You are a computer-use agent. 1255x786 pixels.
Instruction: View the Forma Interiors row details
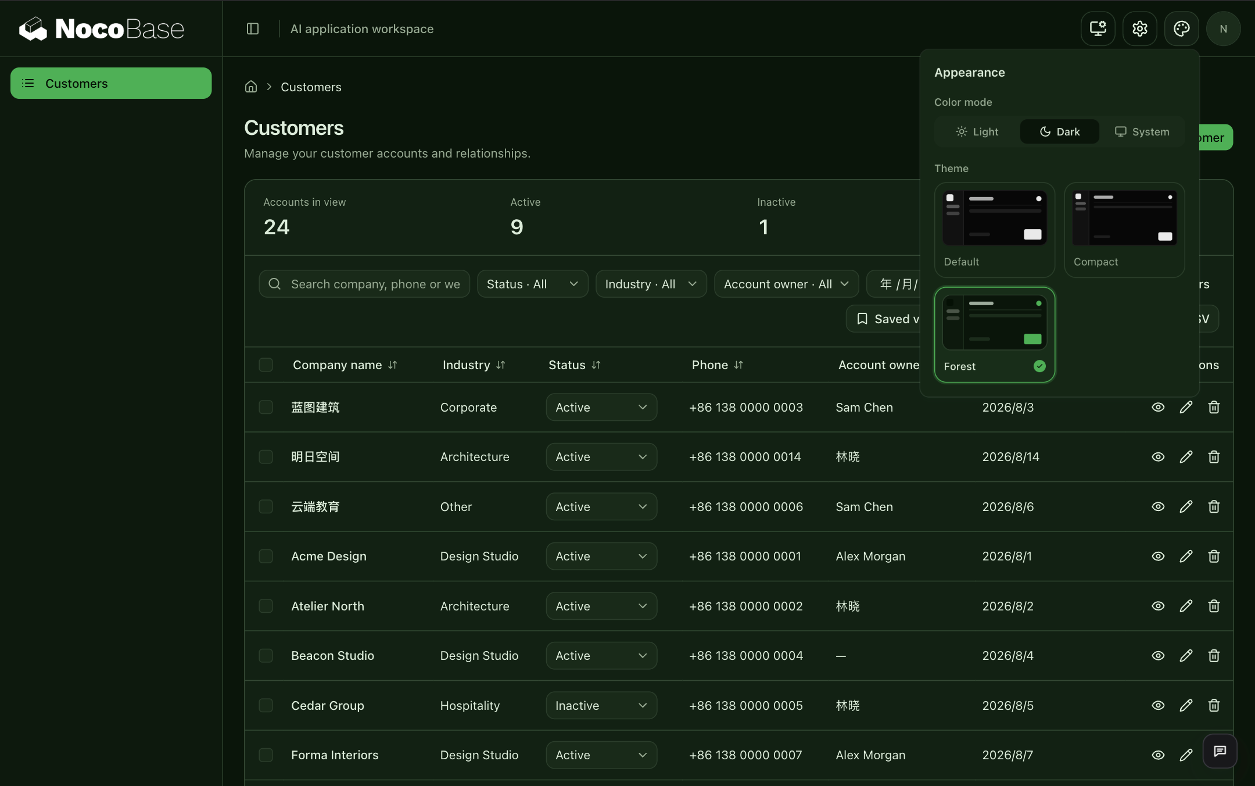[1158, 755]
